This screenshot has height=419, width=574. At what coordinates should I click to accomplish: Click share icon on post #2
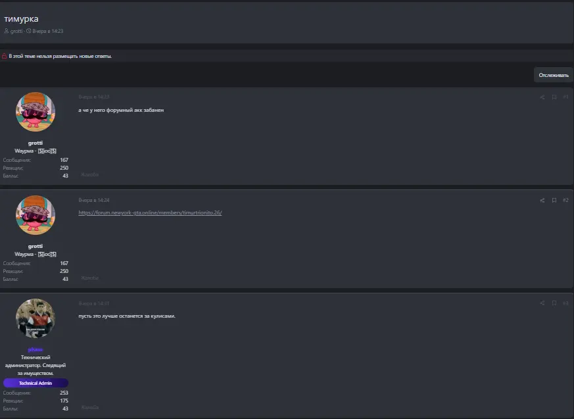click(542, 200)
